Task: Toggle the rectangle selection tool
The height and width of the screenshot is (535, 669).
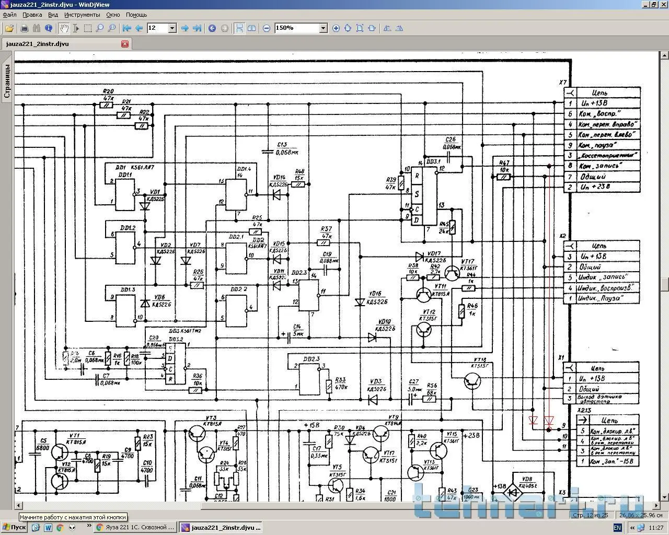Action: [88, 28]
